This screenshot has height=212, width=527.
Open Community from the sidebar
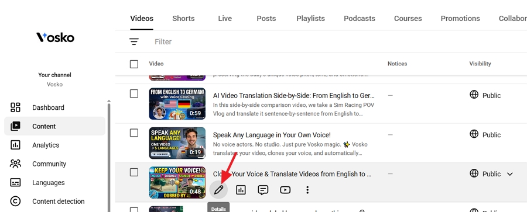tap(54, 164)
